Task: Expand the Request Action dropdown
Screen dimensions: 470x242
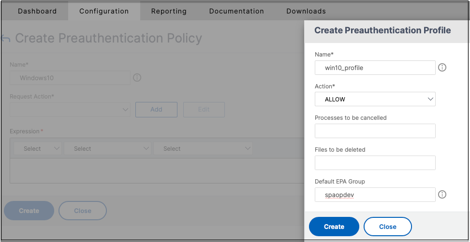Action: pos(70,110)
